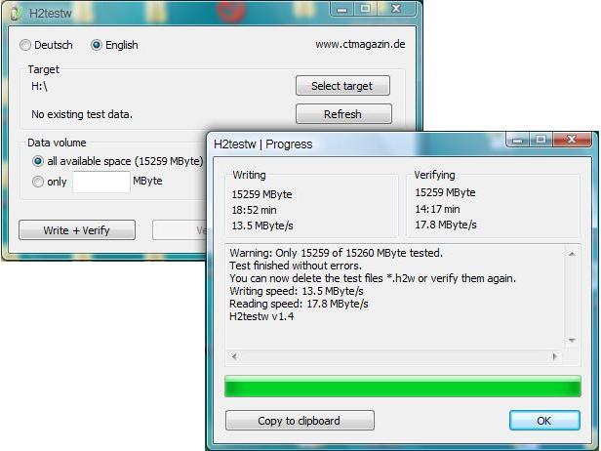Click the Select target button
601x451 pixels.
(x=342, y=86)
